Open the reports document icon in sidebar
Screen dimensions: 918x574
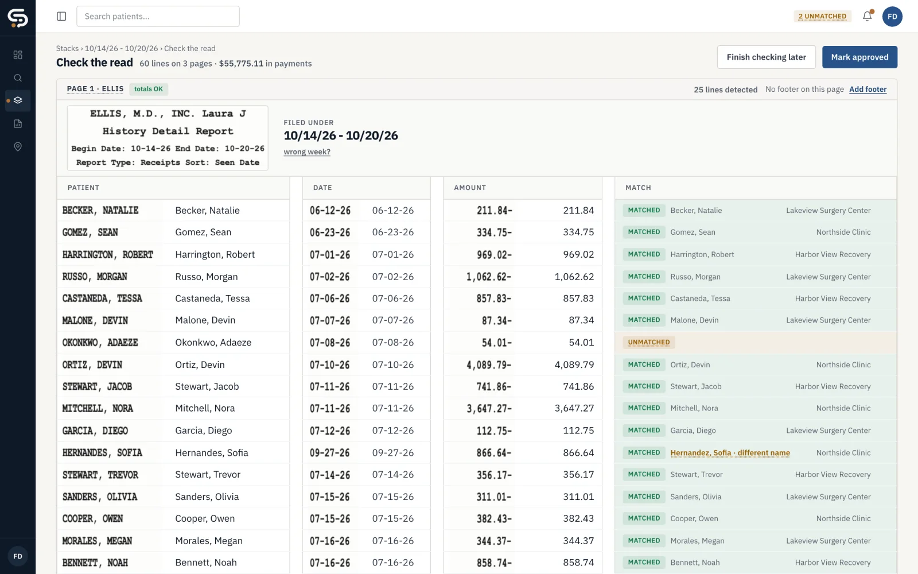click(18, 123)
